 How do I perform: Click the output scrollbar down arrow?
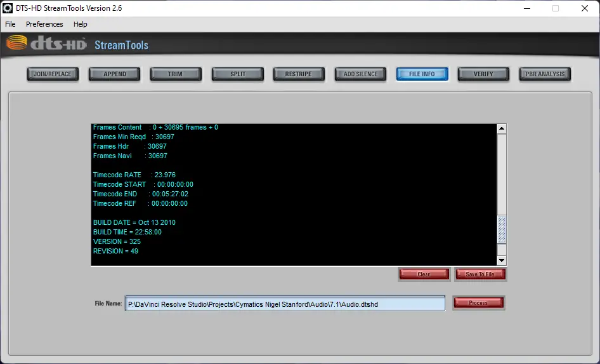[x=502, y=260]
